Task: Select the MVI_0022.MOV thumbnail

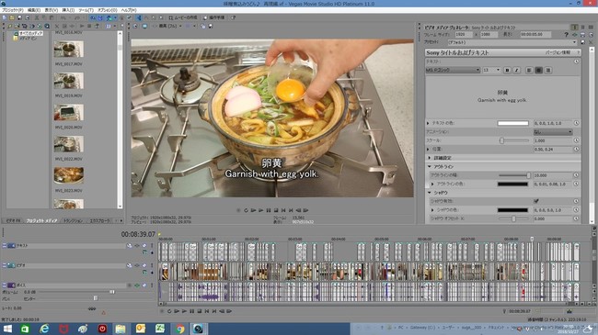Action: (x=69, y=144)
